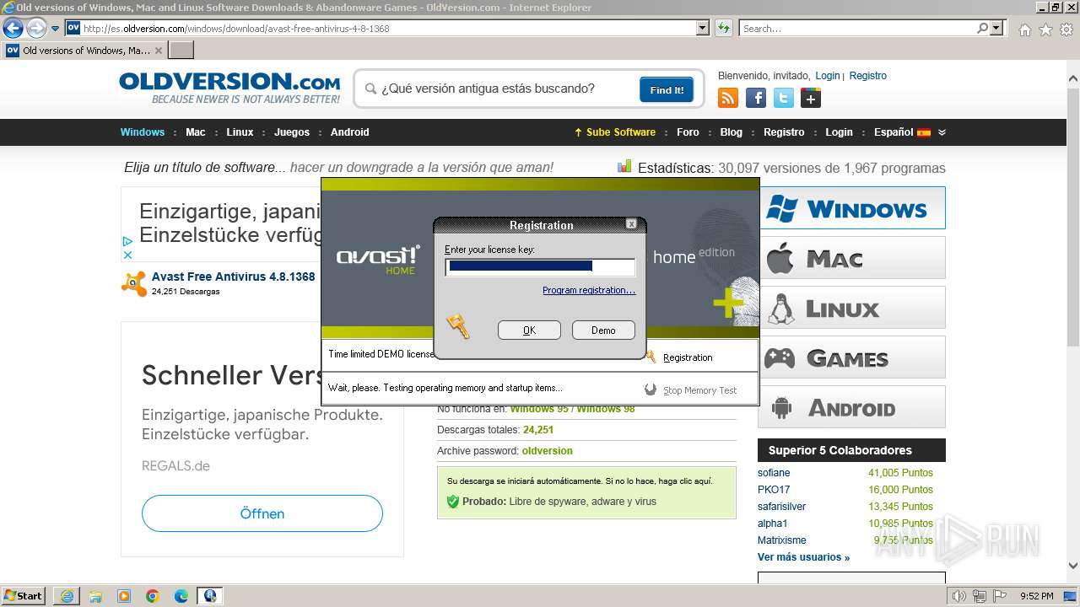Open a new blank tab
The width and height of the screenshot is (1080, 607).
click(181, 51)
